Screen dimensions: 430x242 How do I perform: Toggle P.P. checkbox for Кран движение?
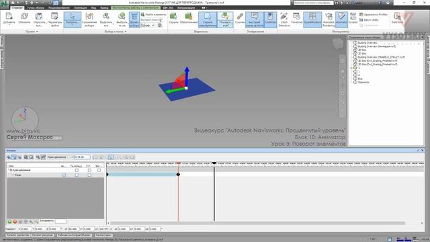89,170
